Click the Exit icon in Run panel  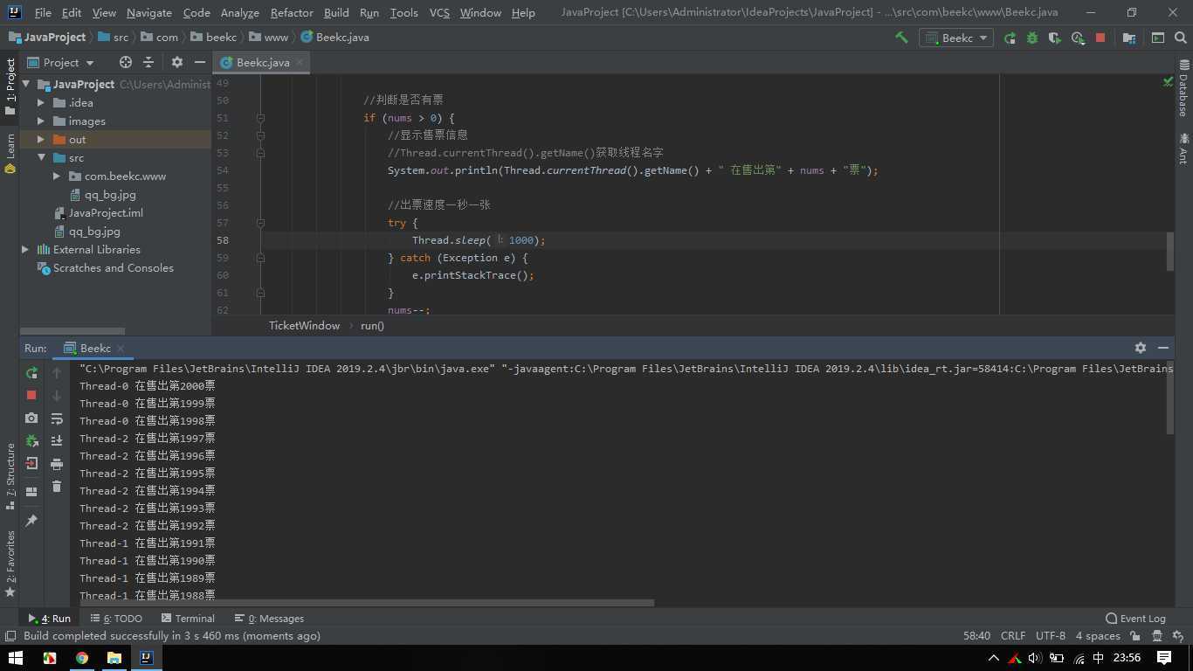(x=31, y=463)
